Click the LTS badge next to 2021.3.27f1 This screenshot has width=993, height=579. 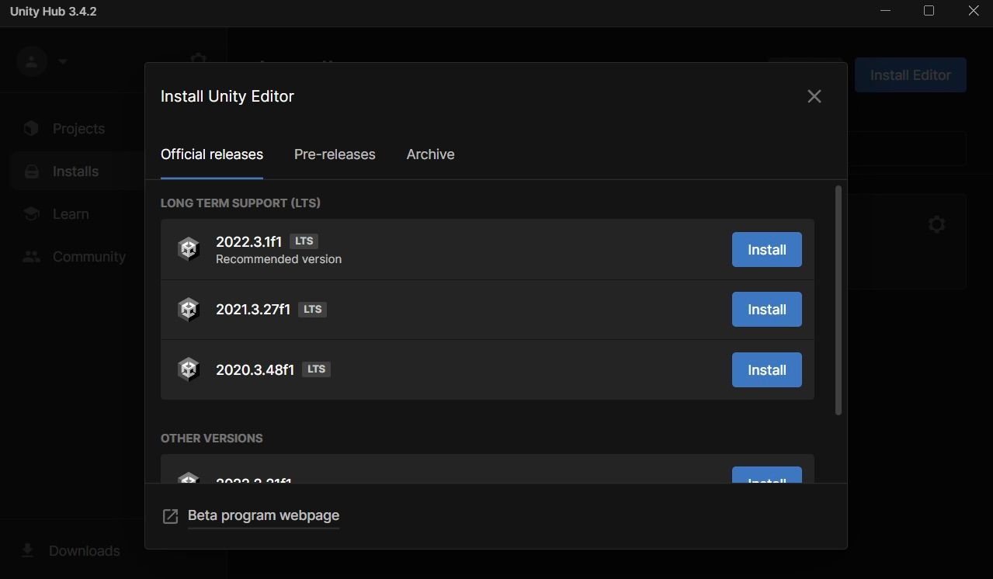[313, 309]
